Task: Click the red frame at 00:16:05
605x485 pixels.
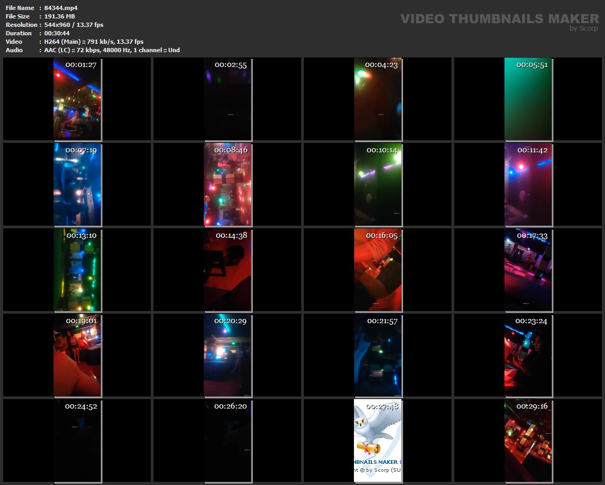Action: [378, 270]
